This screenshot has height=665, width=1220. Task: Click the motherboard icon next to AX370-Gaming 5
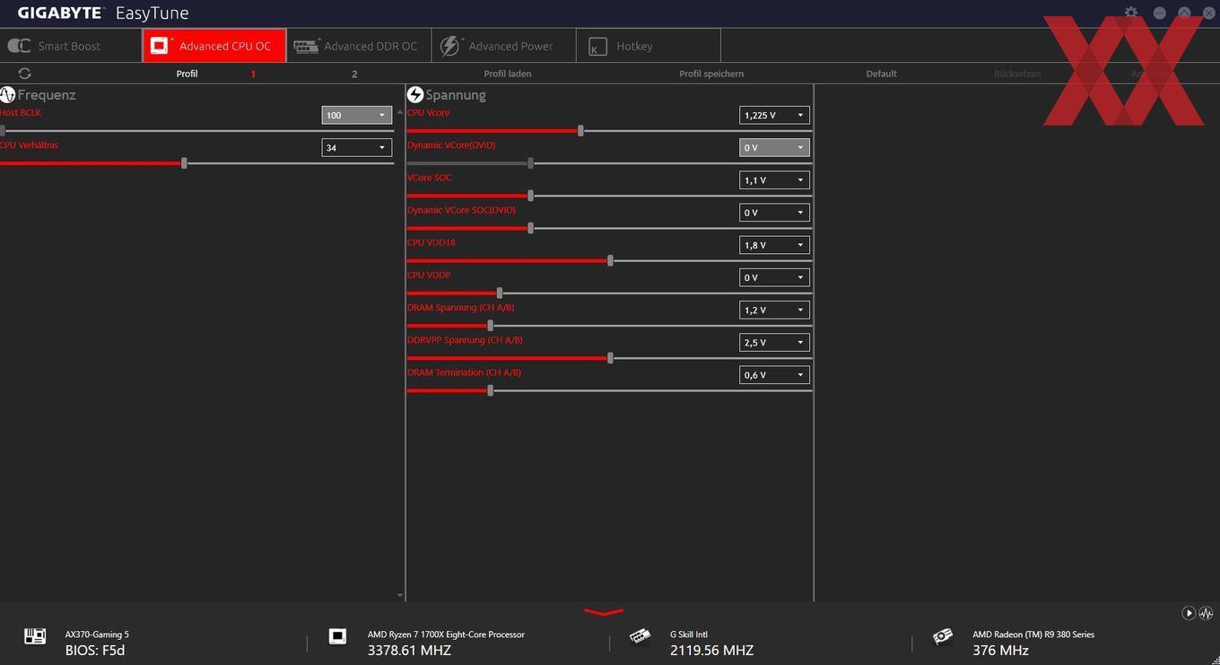35,636
